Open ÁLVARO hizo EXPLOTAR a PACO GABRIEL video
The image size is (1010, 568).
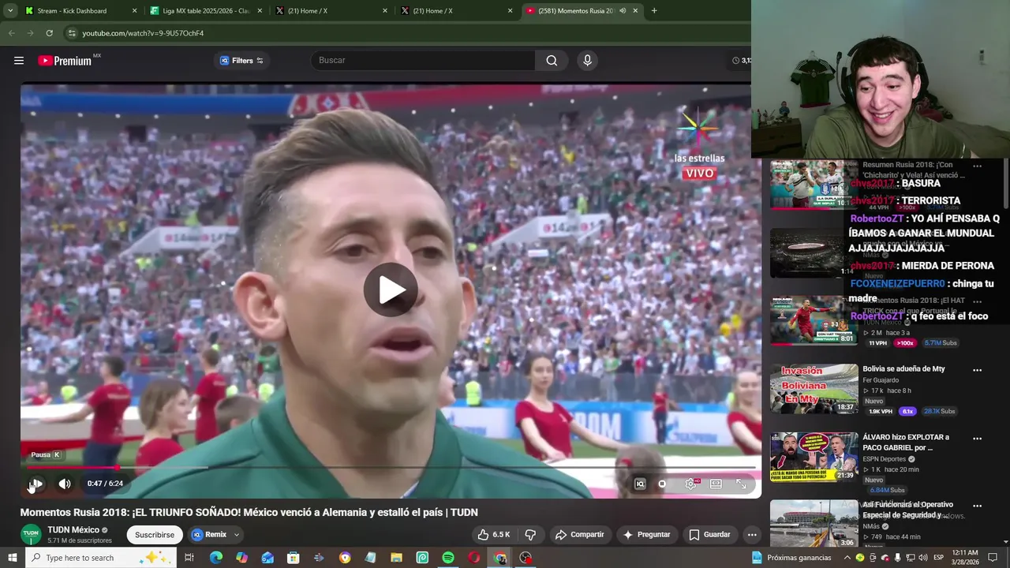click(x=906, y=443)
